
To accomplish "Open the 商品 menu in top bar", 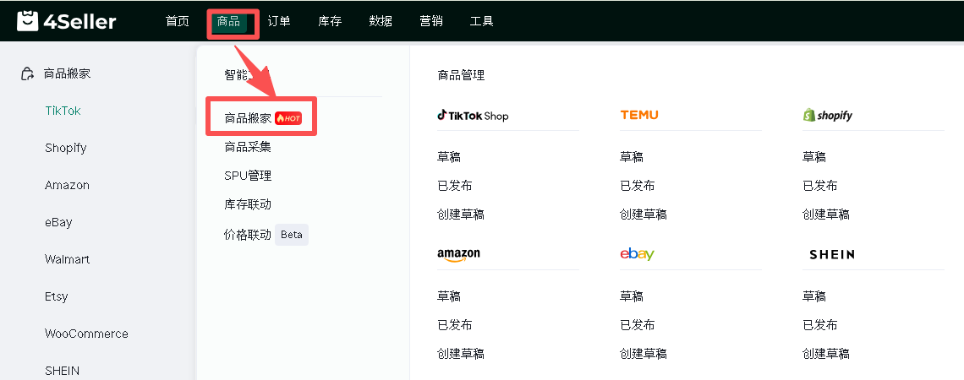I will pyautogui.click(x=228, y=21).
